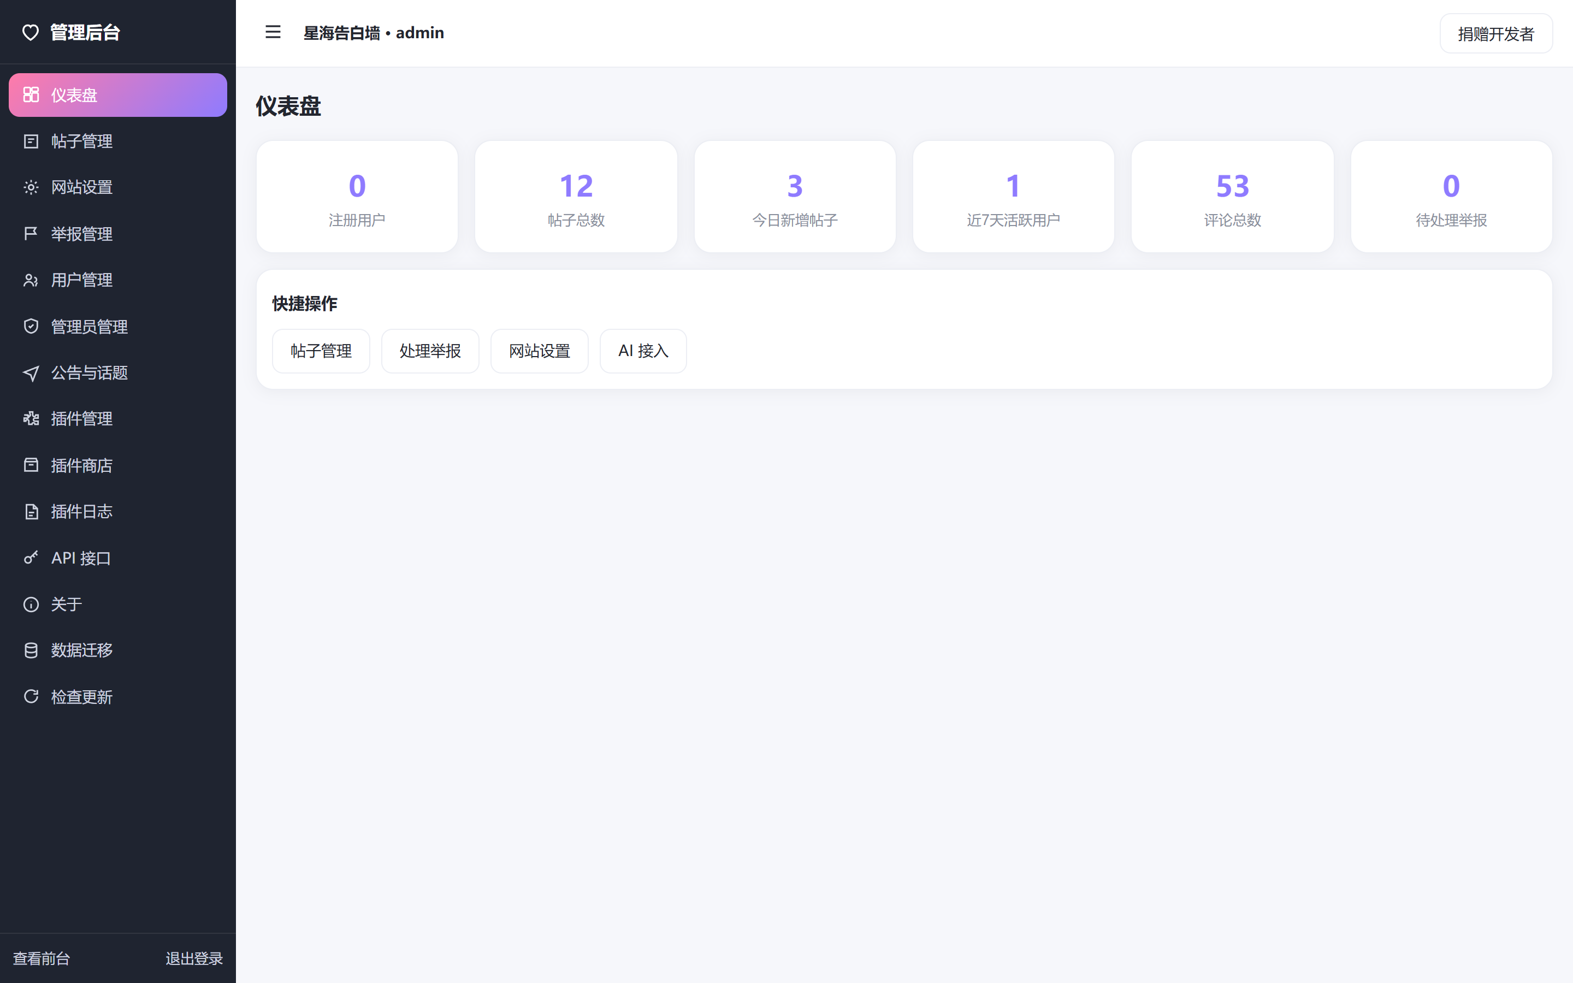Image resolution: width=1573 pixels, height=983 pixels.
Task: Click the 插件商店 store icon
Action: tap(31, 465)
